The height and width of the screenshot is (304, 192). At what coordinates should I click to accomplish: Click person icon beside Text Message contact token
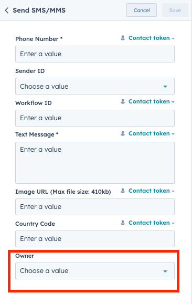point(123,133)
